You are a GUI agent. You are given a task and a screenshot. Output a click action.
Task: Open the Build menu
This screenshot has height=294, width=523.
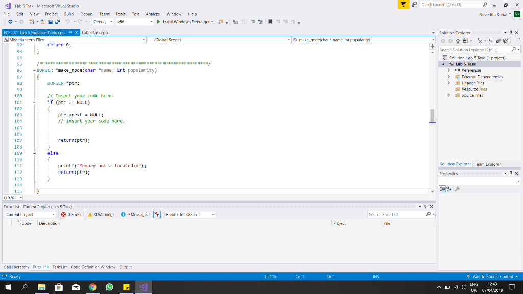(69, 14)
